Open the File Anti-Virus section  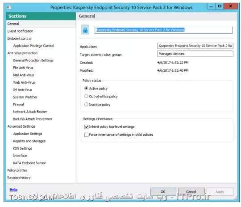pyautogui.click(x=23, y=68)
